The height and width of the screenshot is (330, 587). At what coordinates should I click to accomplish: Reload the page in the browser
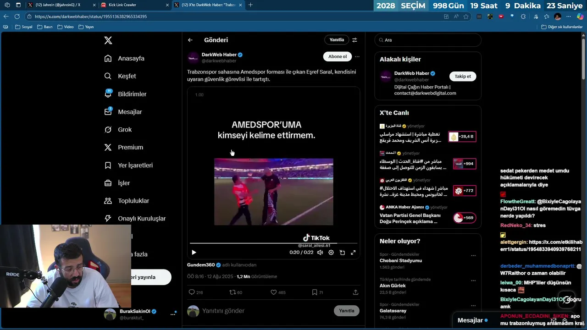click(17, 16)
